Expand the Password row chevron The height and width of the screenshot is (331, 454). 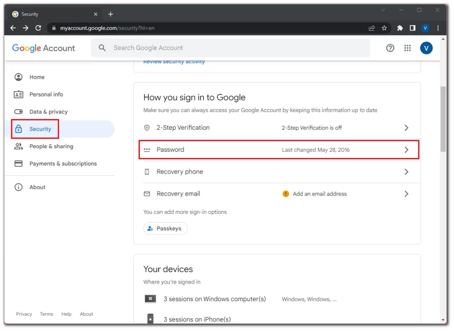[x=406, y=150]
